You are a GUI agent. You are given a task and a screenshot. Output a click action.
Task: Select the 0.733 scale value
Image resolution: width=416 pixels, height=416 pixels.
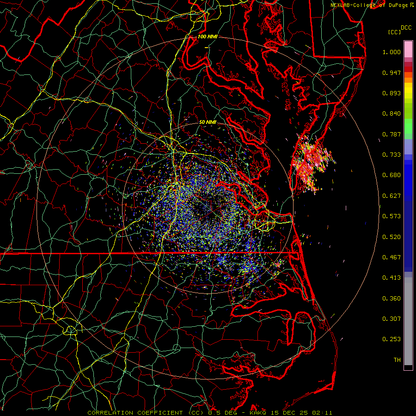392,155
